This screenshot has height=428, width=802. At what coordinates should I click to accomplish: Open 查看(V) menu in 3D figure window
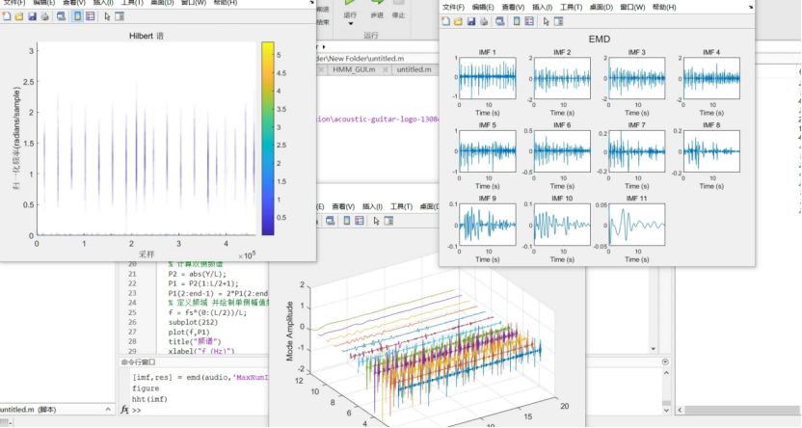pyautogui.click(x=343, y=206)
